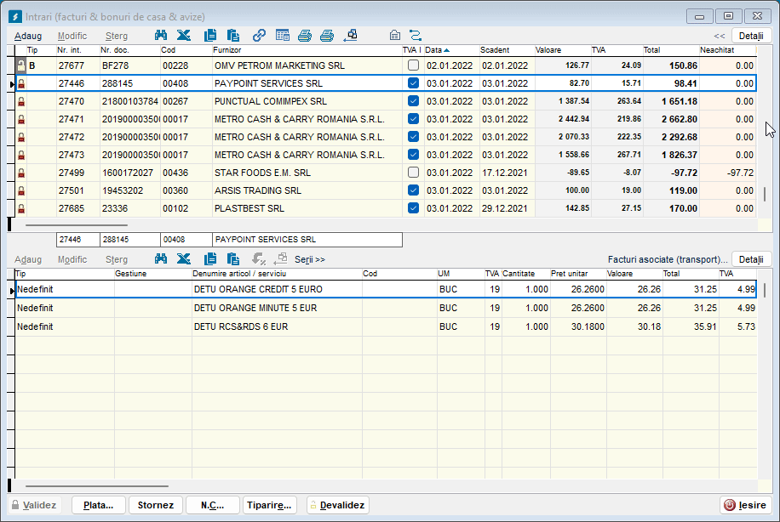Click the paste icon in top toolbar
Image resolution: width=780 pixels, height=522 pixels.
pos(233,35)
